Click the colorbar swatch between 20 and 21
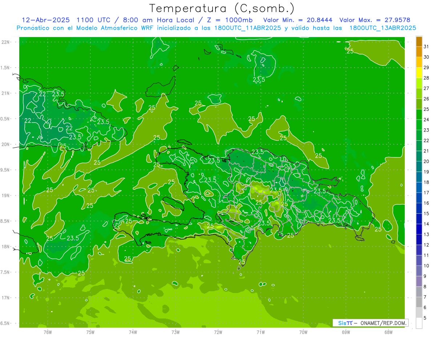Screen dimensions: 436x337 419,156
